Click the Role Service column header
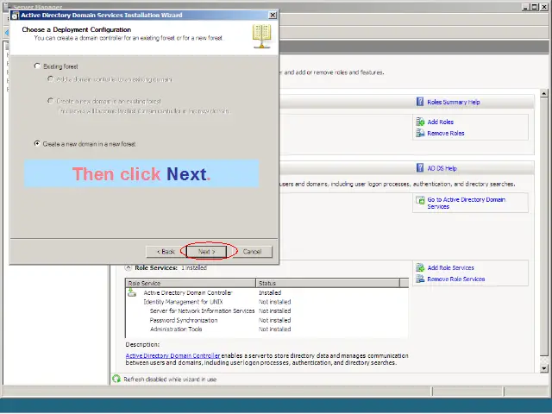Screen dimensions: 552x414 point(191,283)
